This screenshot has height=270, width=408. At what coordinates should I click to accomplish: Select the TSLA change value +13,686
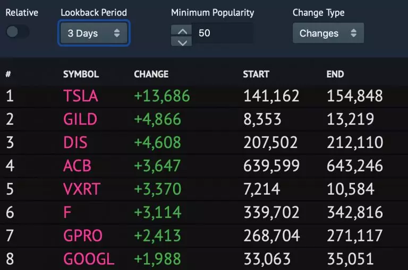[x=162, y=95]
